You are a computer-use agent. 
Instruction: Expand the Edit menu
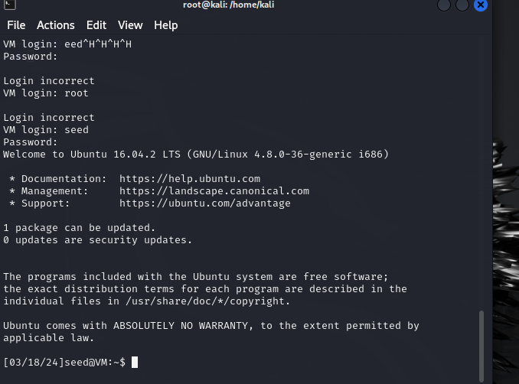(96, 25)
